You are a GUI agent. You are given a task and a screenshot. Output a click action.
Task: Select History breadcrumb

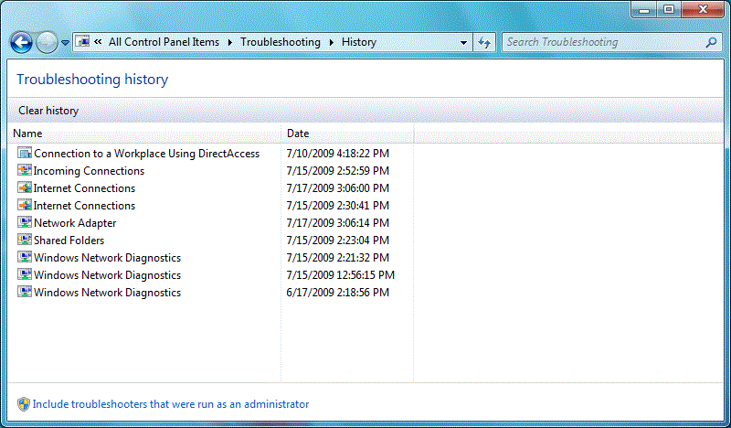[358, 42]
